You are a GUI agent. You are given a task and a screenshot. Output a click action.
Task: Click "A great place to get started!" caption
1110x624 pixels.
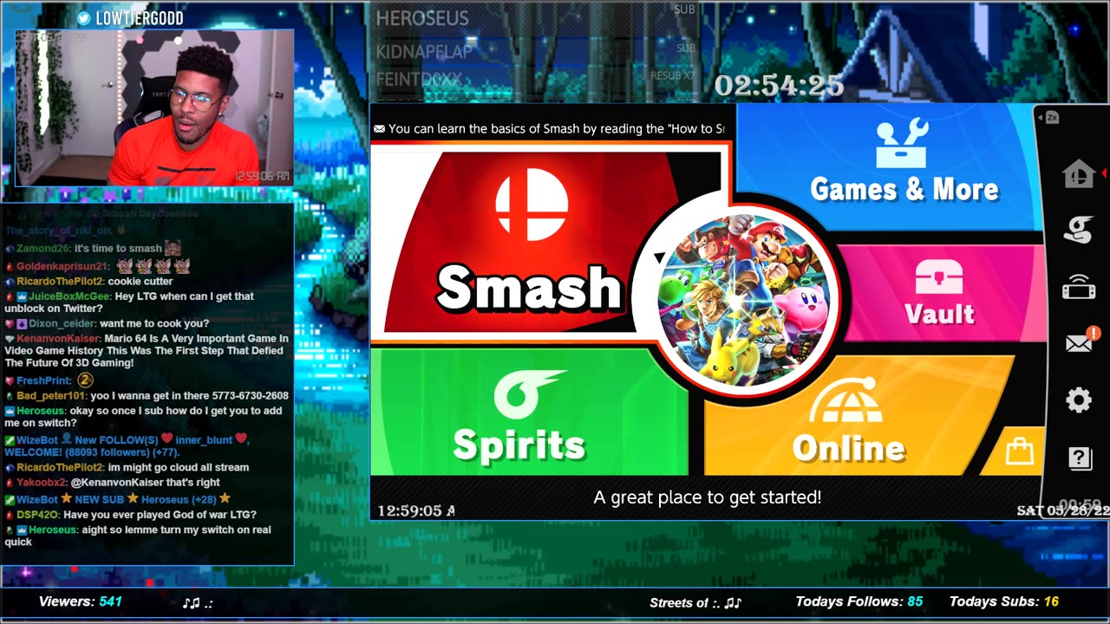(707, 497)
